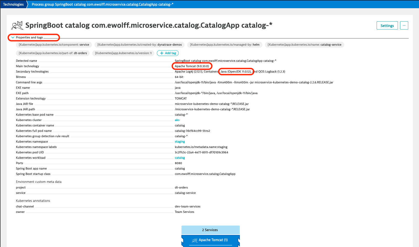
Task: Click the created-by: dynatrace-demos tag
Action: 139,45
